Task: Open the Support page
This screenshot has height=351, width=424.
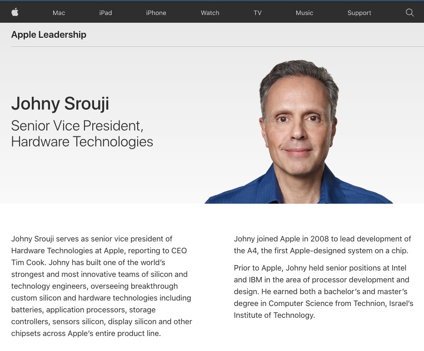Action: [359, 13]
